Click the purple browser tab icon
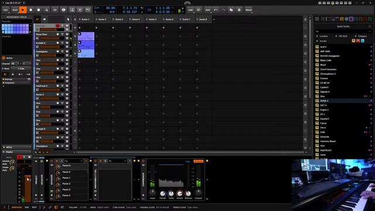The width and height of the screenshot is (375, 211). tap(351, 19)
